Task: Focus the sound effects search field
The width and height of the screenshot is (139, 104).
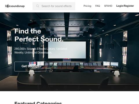Action: coord(54,6)
